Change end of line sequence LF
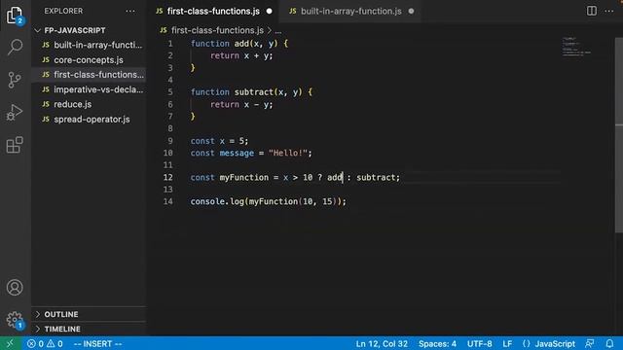This screenshot has height=350, width=623. coord(507,343)
